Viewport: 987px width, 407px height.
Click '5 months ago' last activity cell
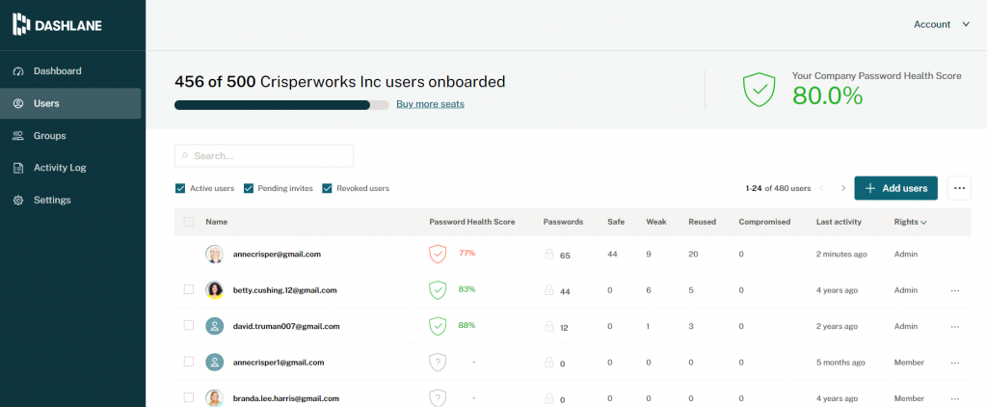point(840,363)
